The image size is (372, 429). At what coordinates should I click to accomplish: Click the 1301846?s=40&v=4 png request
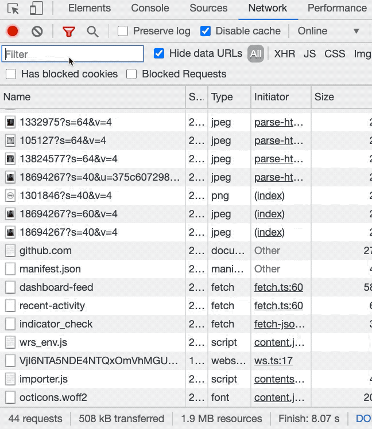click(x=65, y=196)
